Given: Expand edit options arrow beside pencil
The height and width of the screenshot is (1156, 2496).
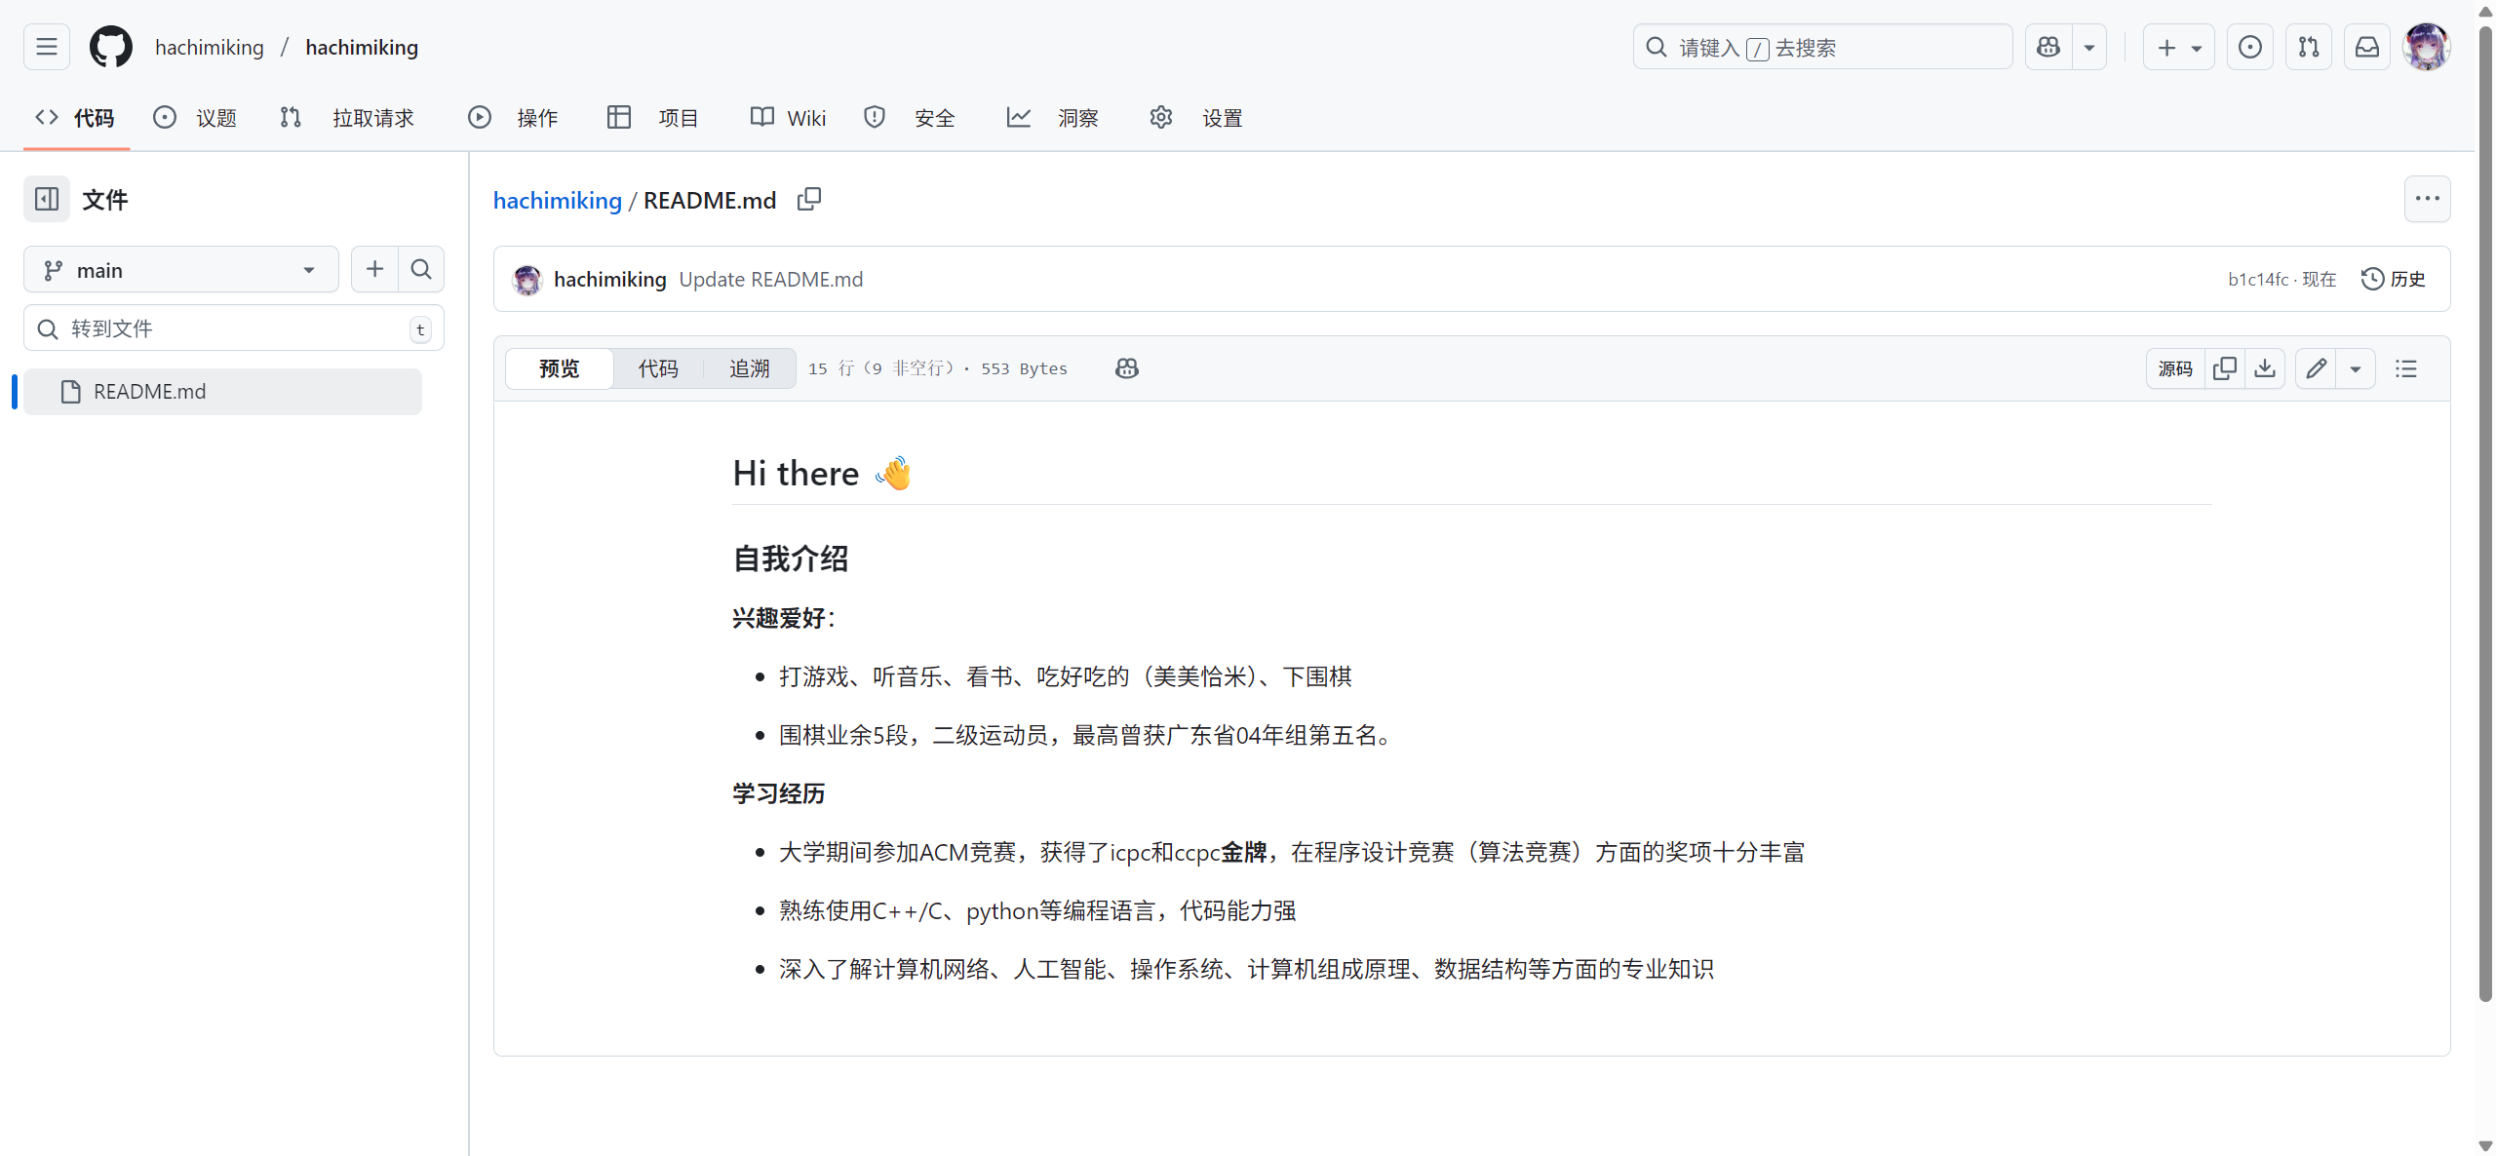Looking at the screenshot, I should click(2356, 368).
